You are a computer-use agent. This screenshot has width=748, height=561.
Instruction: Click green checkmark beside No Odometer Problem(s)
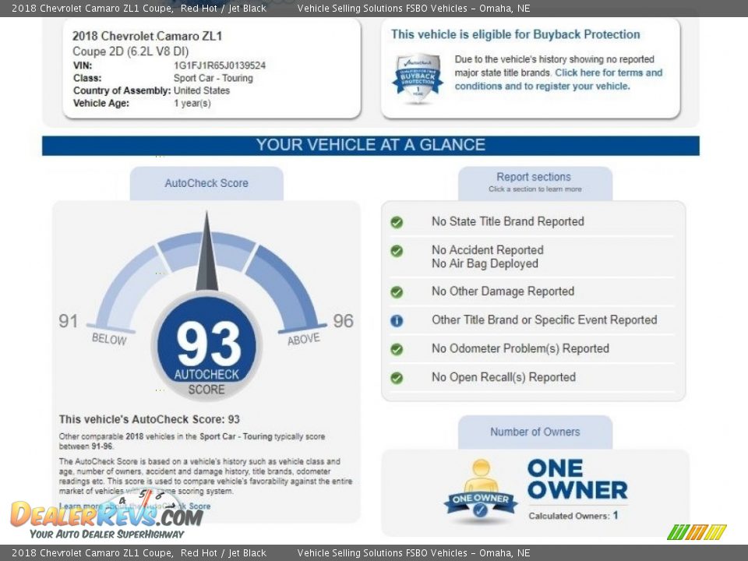(397, 349)
